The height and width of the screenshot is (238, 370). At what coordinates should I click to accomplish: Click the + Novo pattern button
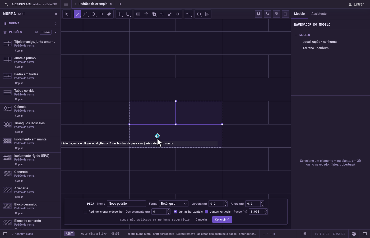click(45, 32)
